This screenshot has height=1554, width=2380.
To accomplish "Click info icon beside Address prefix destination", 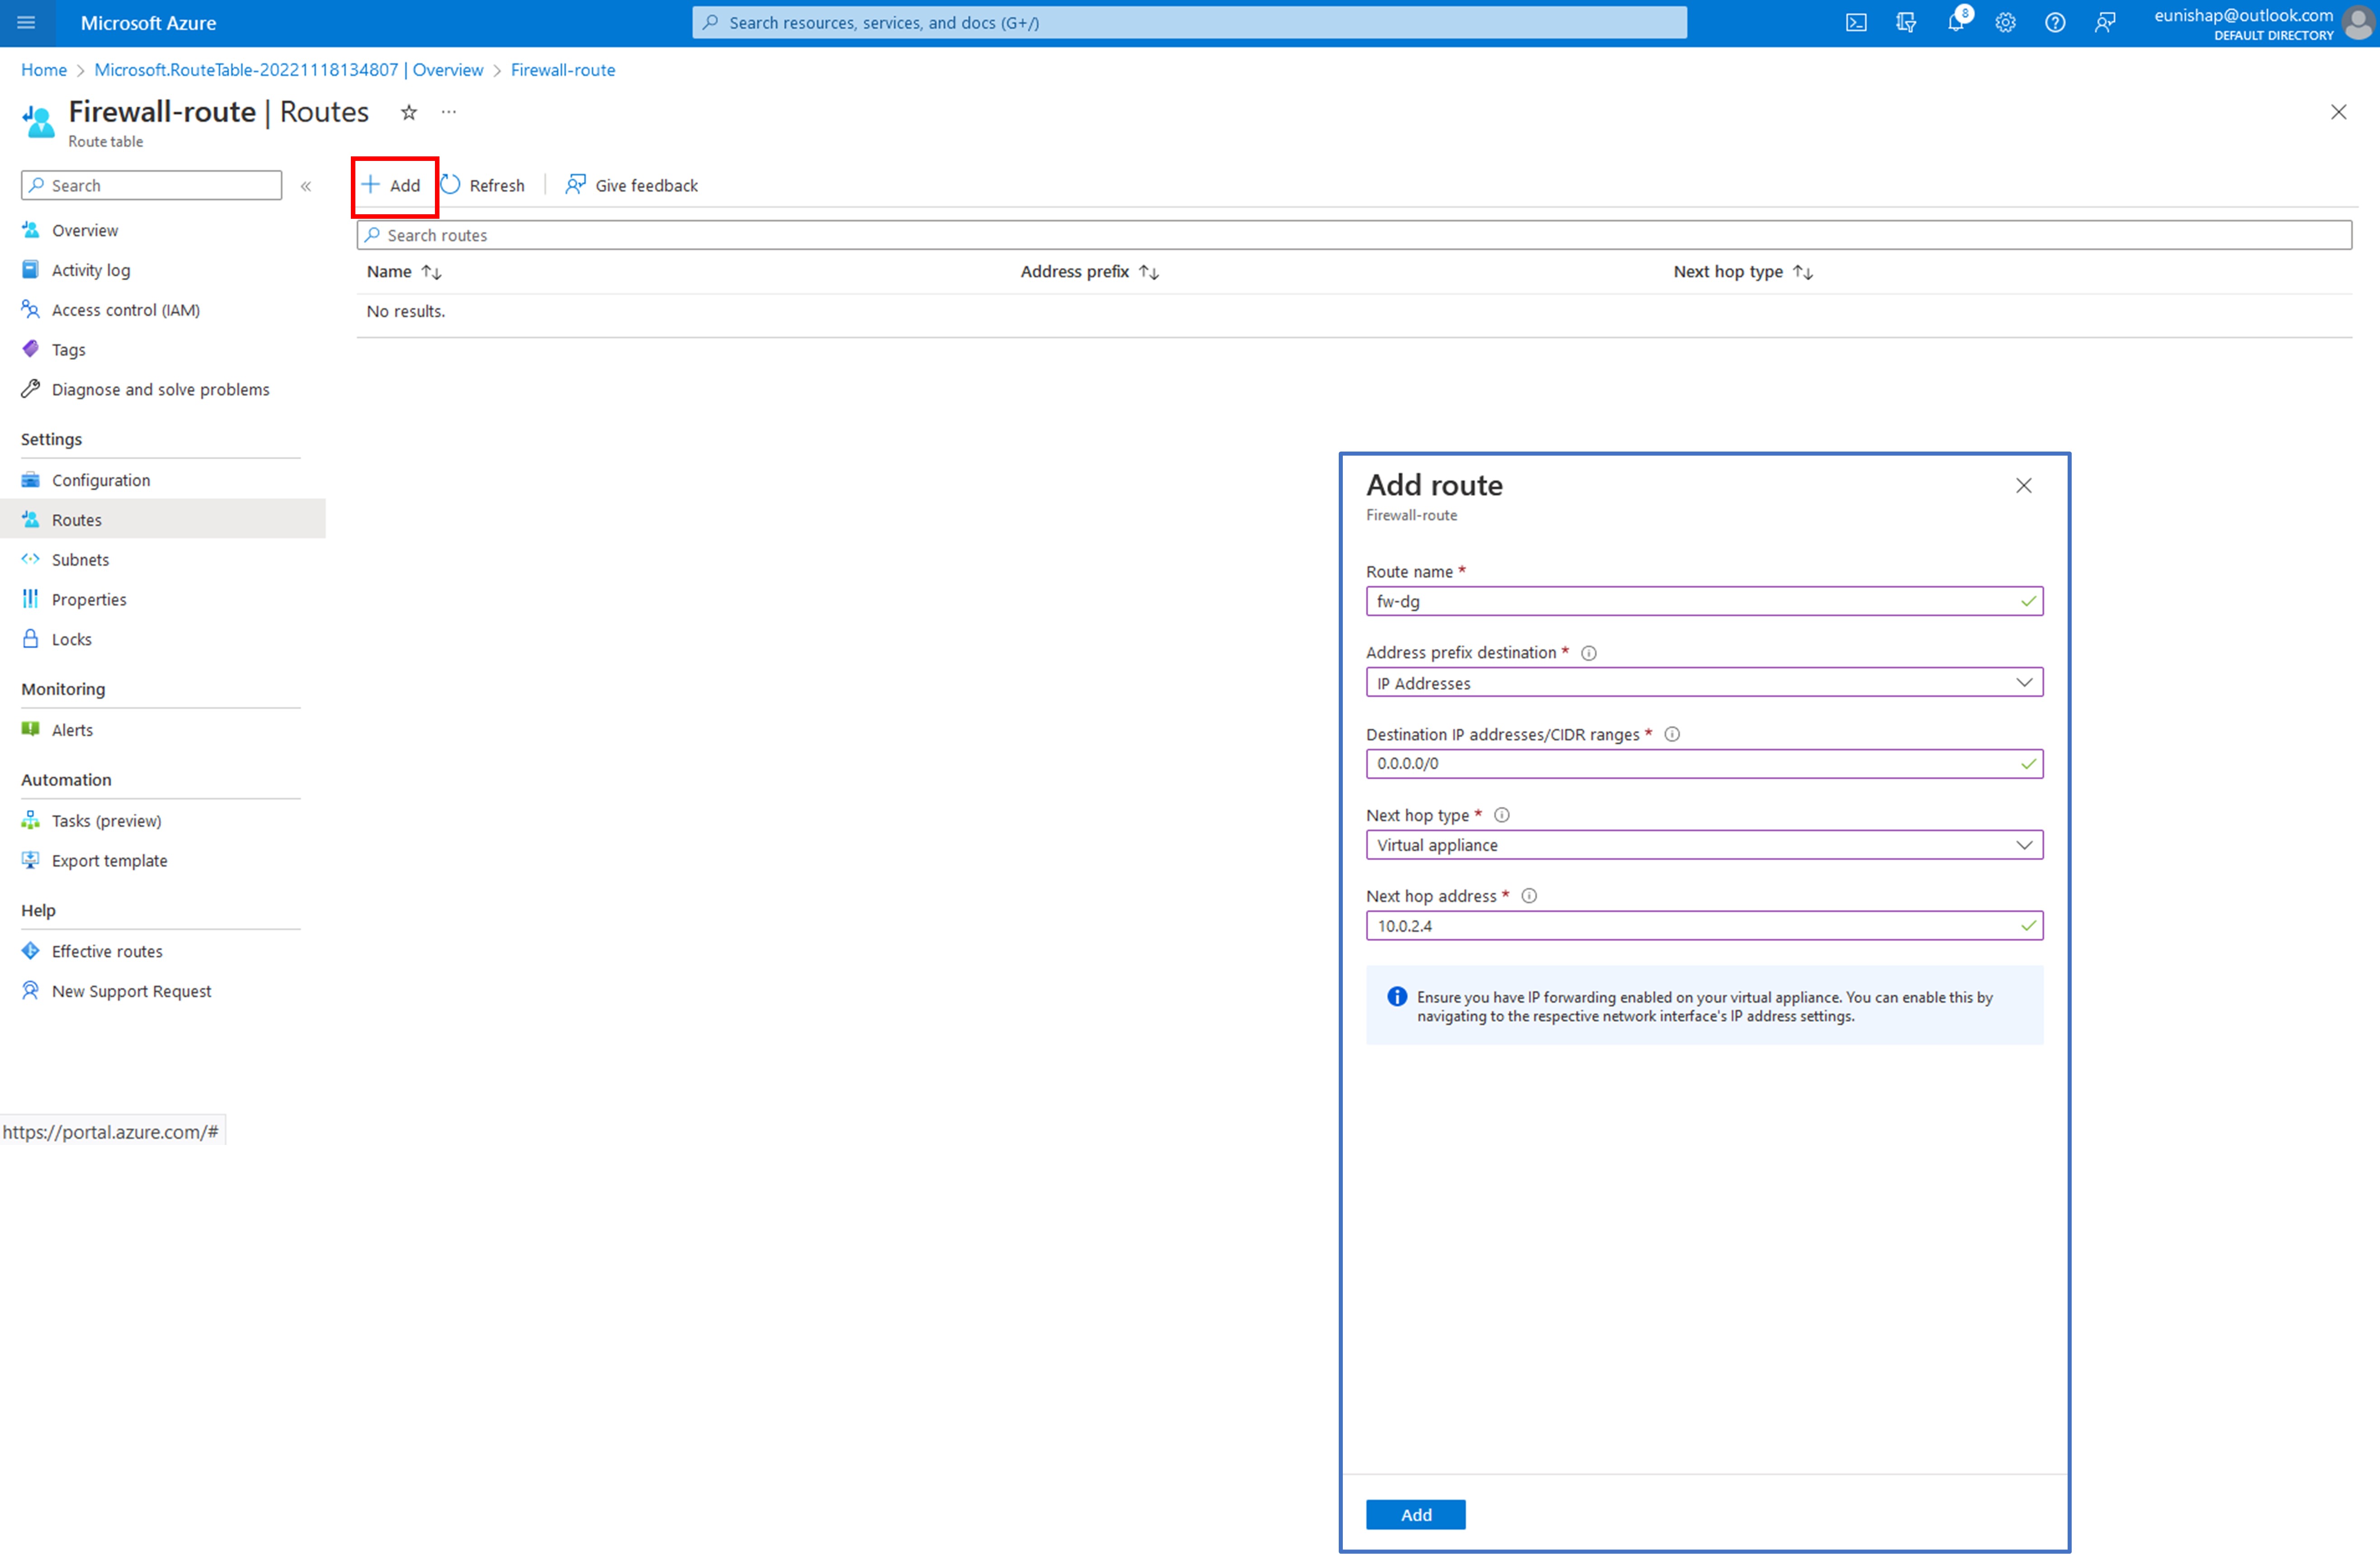I will (1588, 653).
